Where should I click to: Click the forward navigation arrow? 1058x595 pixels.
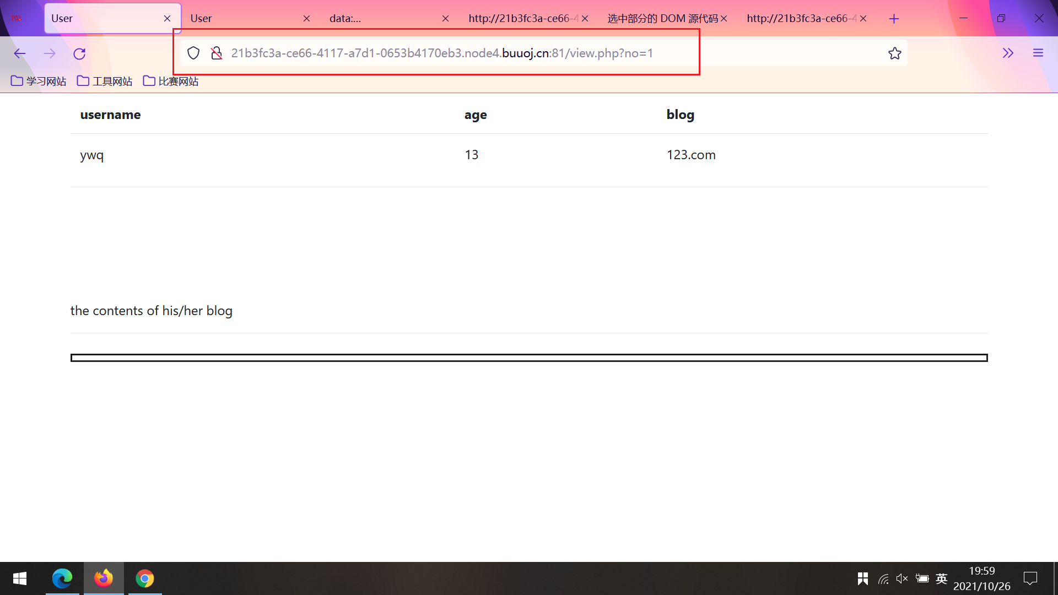point(50,53)
